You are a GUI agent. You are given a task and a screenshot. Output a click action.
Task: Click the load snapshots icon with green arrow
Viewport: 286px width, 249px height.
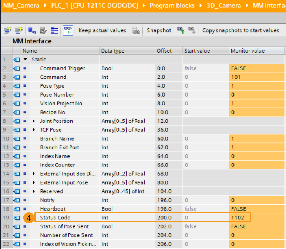tap(181, 30)
